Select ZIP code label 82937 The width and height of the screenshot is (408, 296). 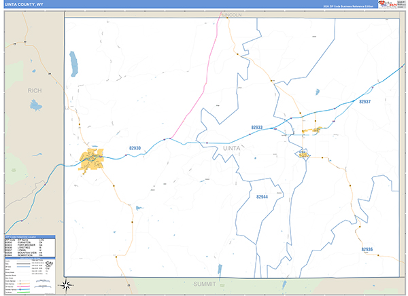tap(364, 102)
